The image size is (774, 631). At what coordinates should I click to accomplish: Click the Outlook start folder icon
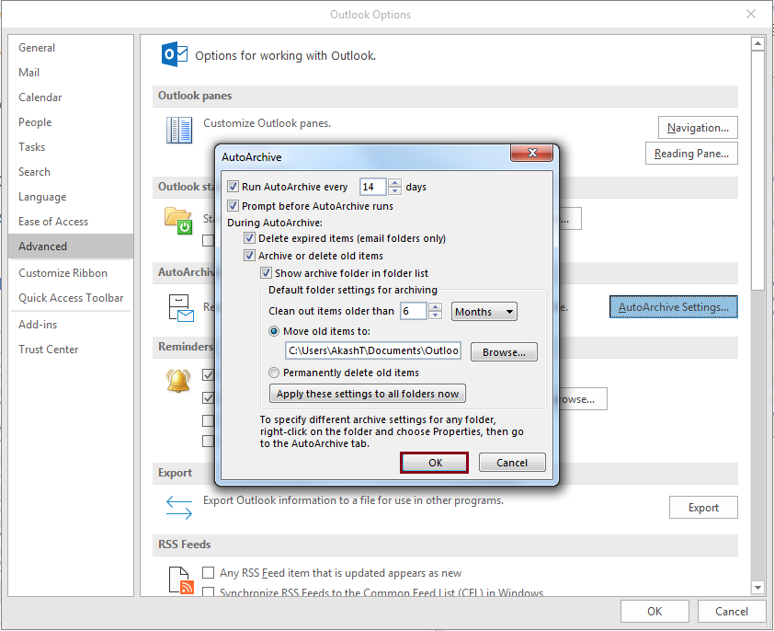[x=178, y=219]
